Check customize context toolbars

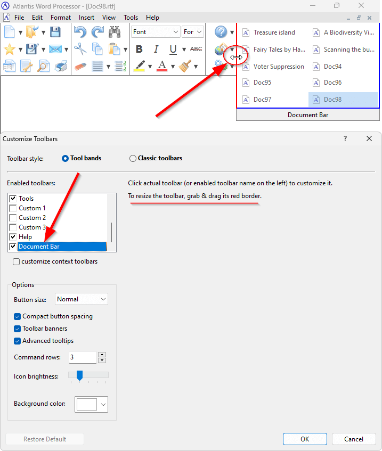[x=16, y=261]
